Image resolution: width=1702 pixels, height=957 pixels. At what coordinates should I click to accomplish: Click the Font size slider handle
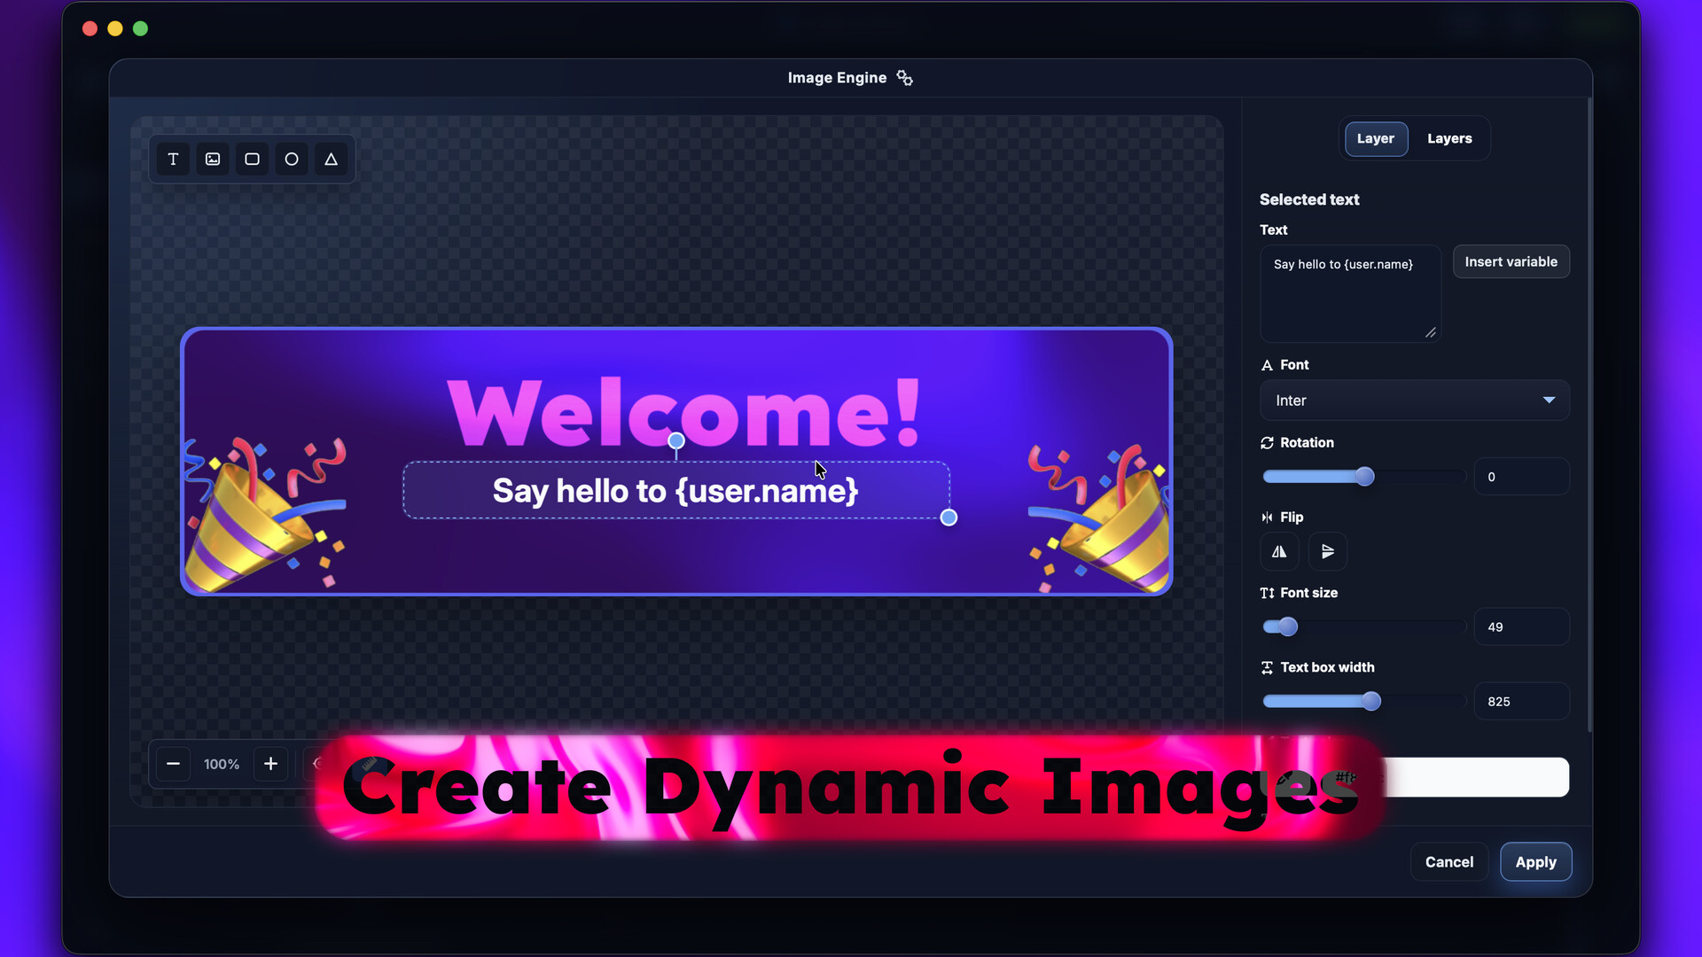click(1288, 627)
